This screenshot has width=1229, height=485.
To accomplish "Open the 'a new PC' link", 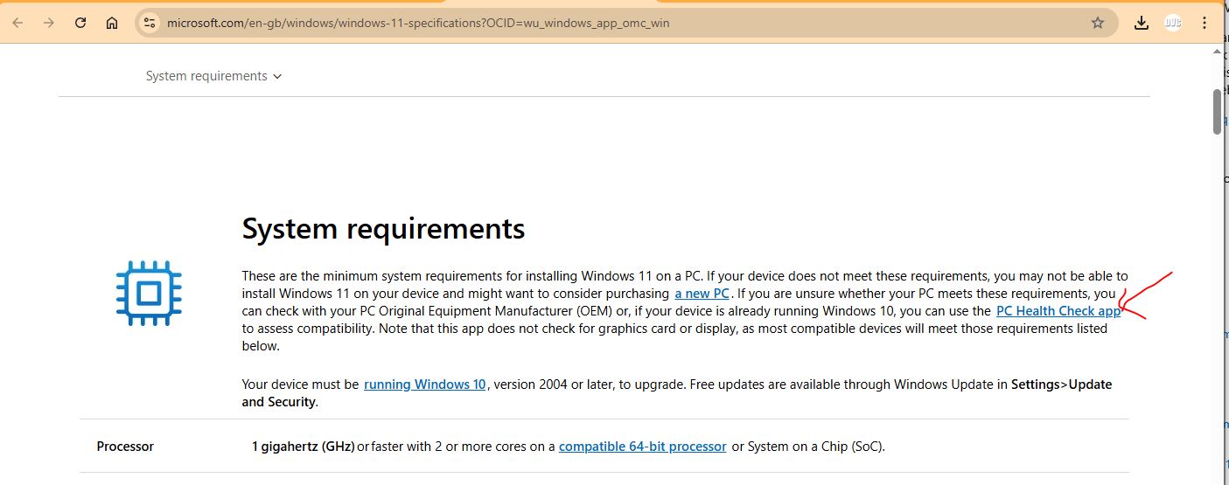I will pyautogui.click(x=702, y=294).
